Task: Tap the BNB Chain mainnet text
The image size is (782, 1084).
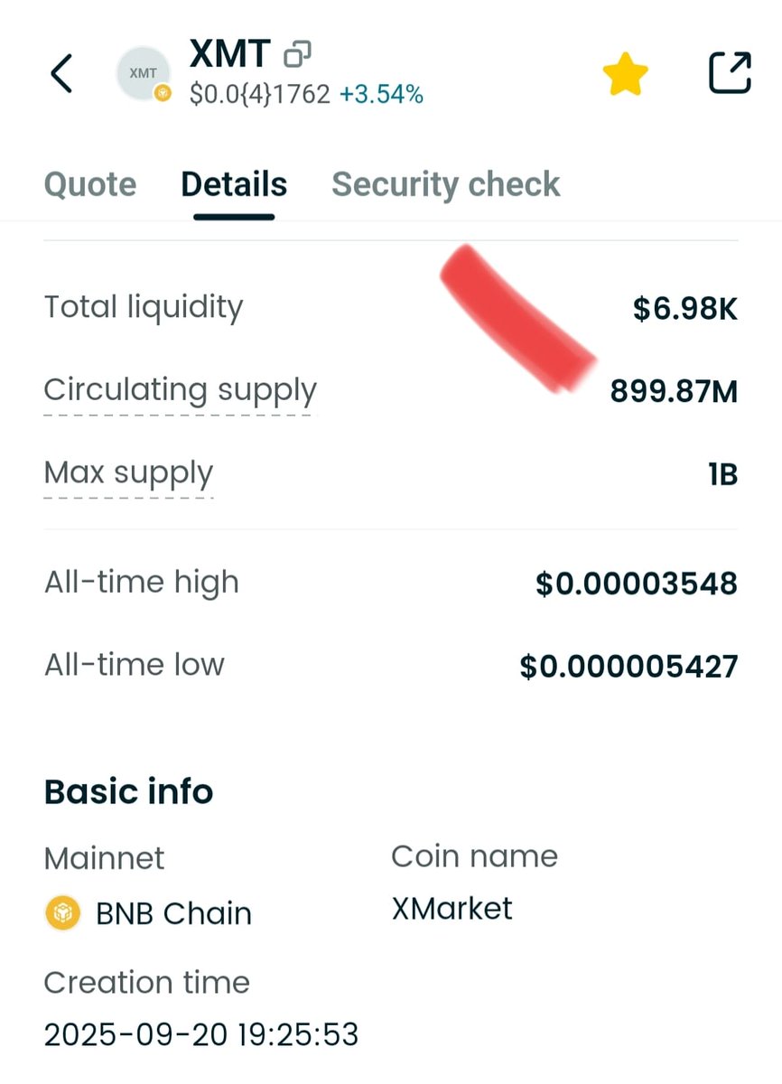Action: [x=173, y=913]
